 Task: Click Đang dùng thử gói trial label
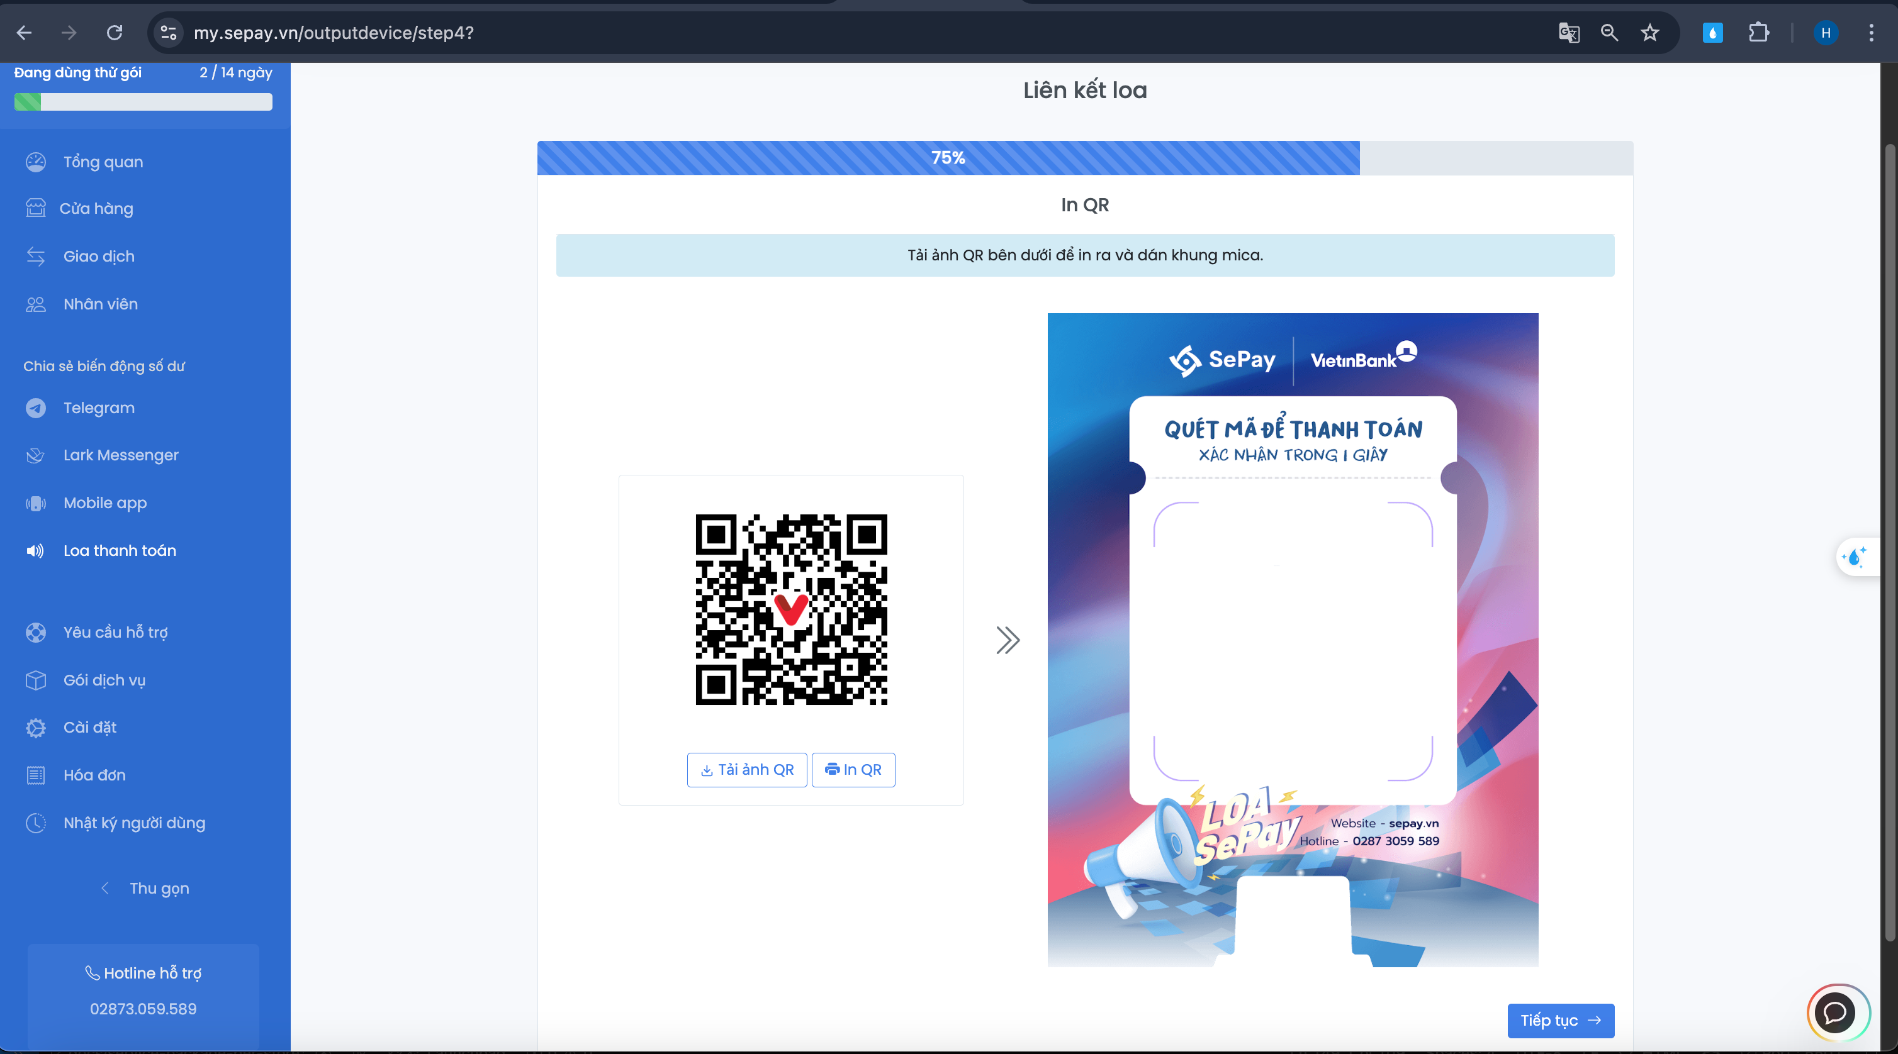[x=77, y=73]
